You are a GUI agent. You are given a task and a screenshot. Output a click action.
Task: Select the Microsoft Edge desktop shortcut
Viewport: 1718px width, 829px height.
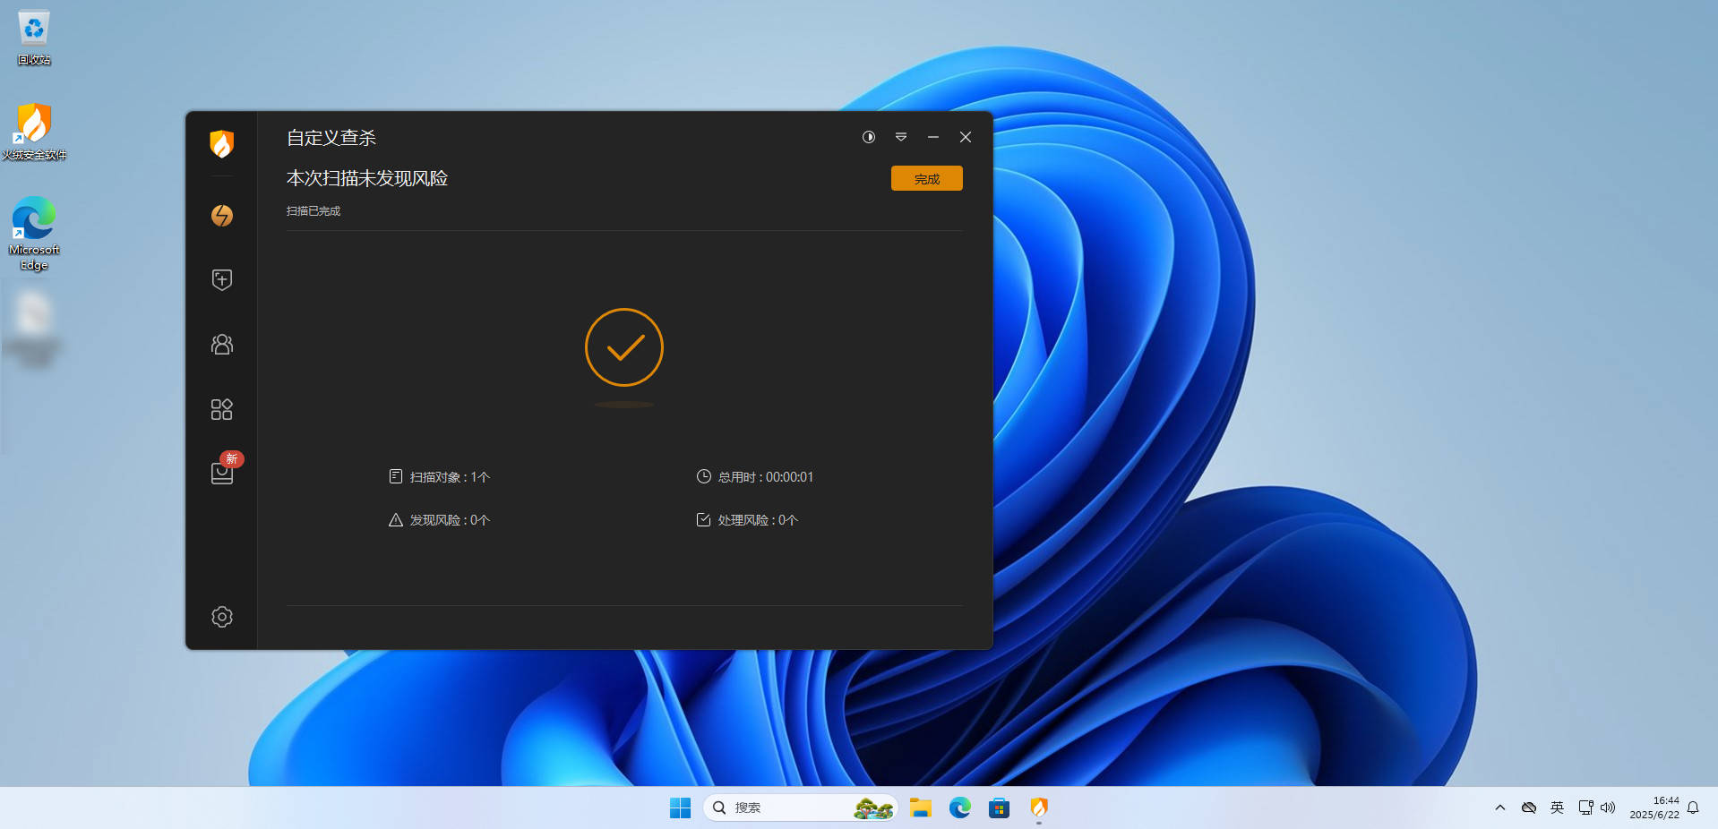coord(34,233)
